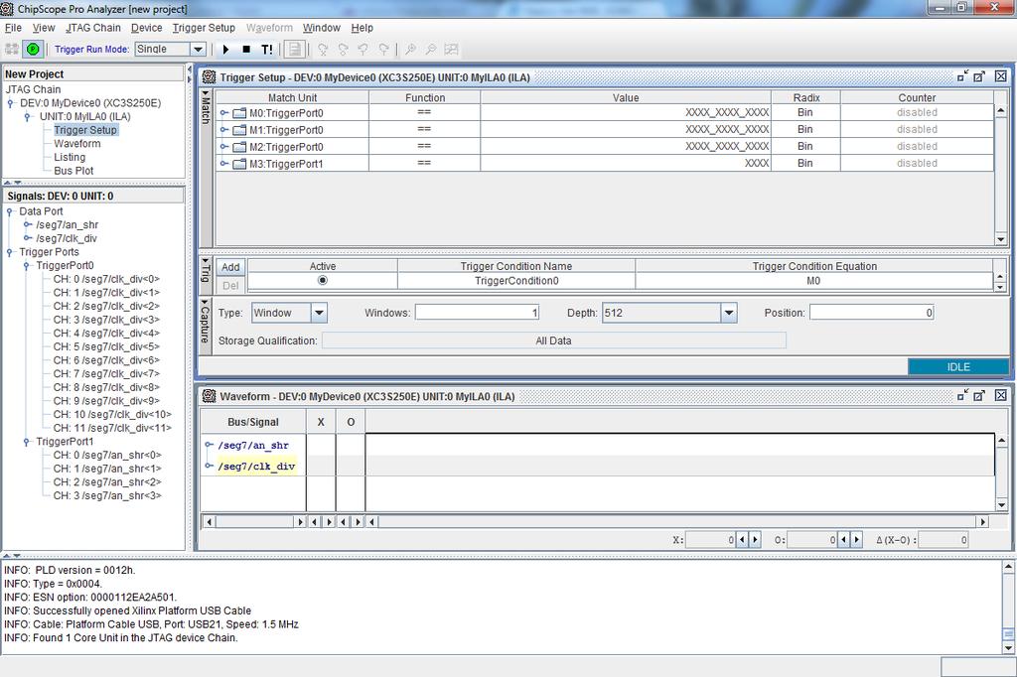1017x677 pixels.
Task: Collapse the TriggerPort0 signals node
Action: point(27,266)
